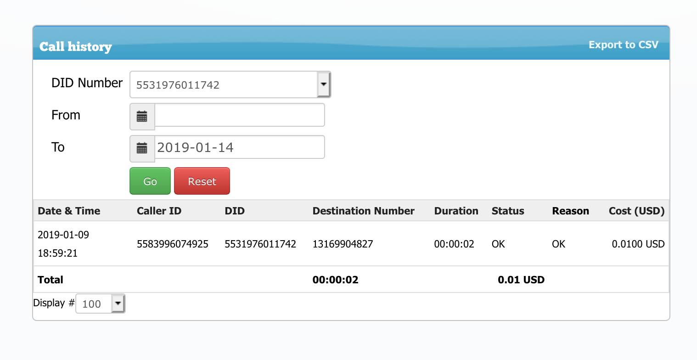Click the Date & Time column header
Image resolution: width=697 pixels, height=360 pixels.
tap(69, 211)
